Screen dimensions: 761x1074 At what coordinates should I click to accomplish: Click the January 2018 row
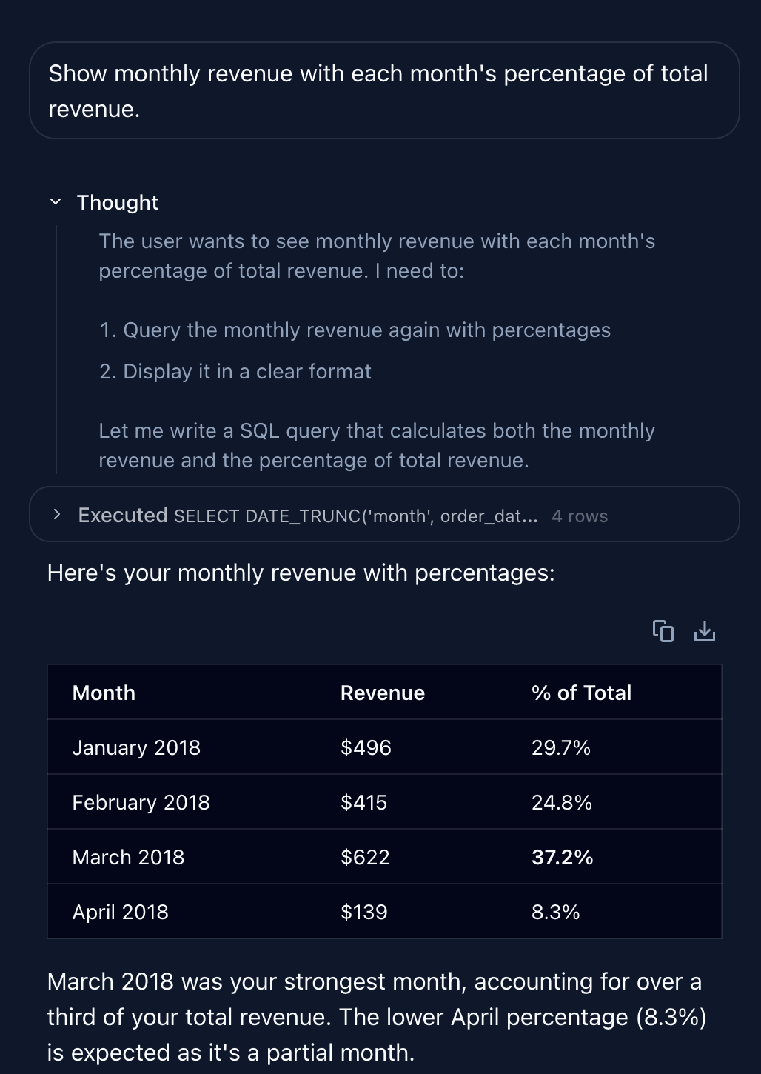384,747
